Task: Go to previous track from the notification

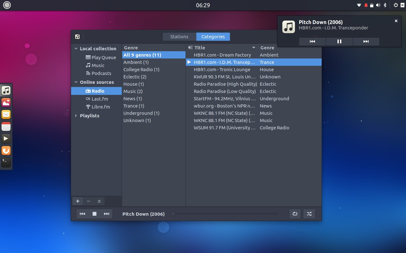Action: click(x=312, y=41)
